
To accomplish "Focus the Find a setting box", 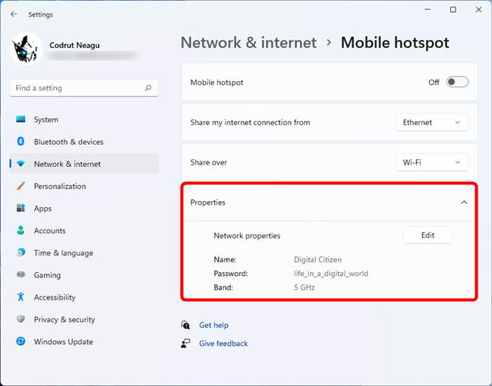I will click(84, 88).
